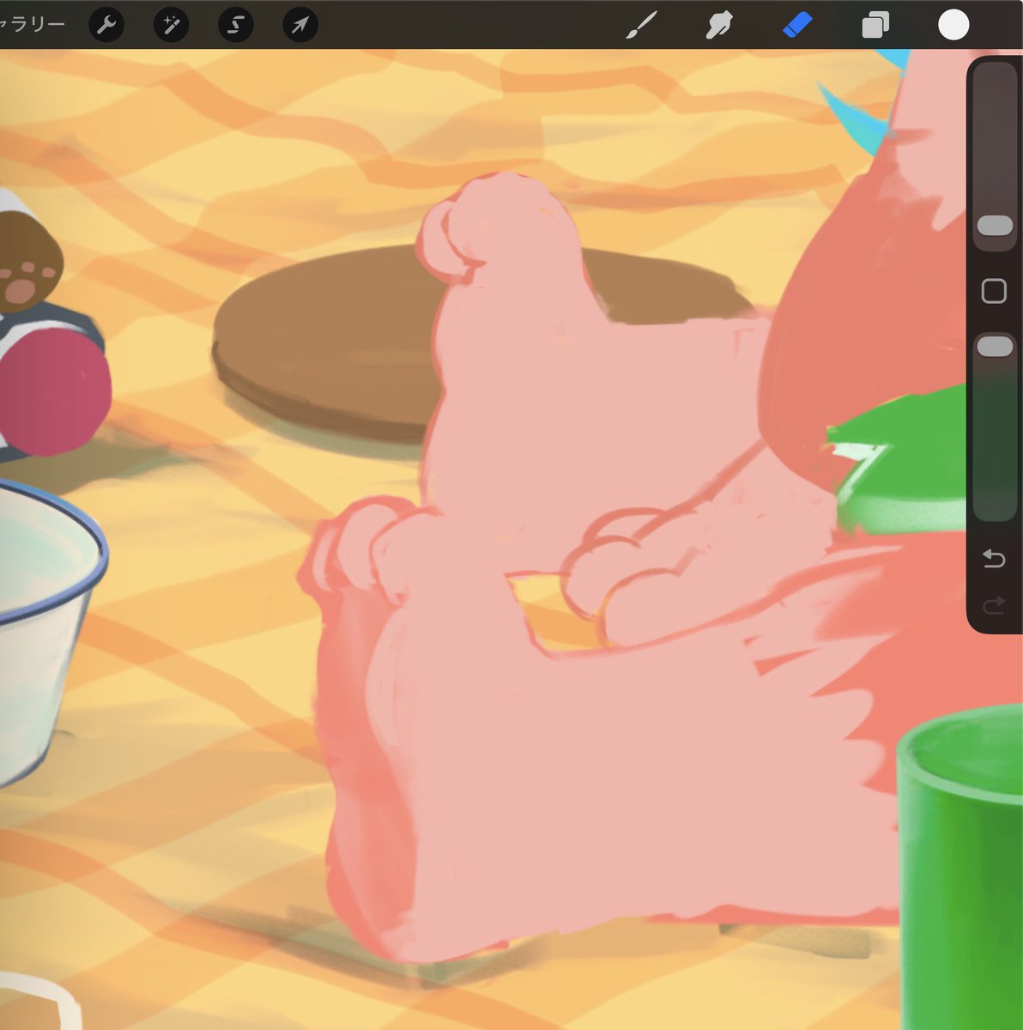Adjust the brush opacity slider handle

995,346
